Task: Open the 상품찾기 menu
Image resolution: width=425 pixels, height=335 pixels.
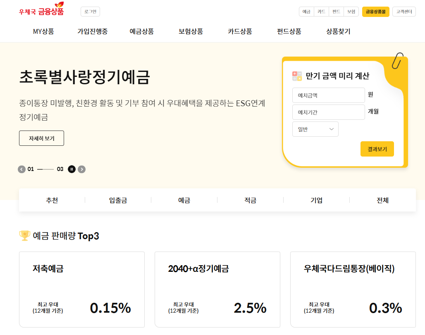Action: 338,31
